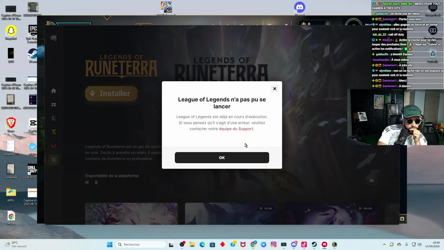Viewport: 444px width, 250px height.
Task: Open Telegram from the taskbar
Action: click(x=264, y=244)
